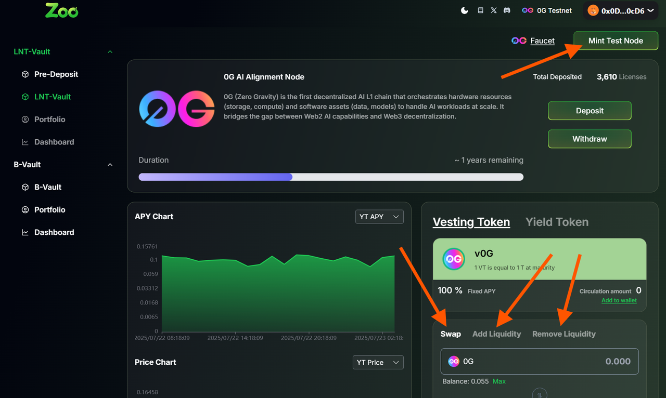Screen dimensions: 666x398
Task: Click the large 0G node logo
Action: point(177,109)
